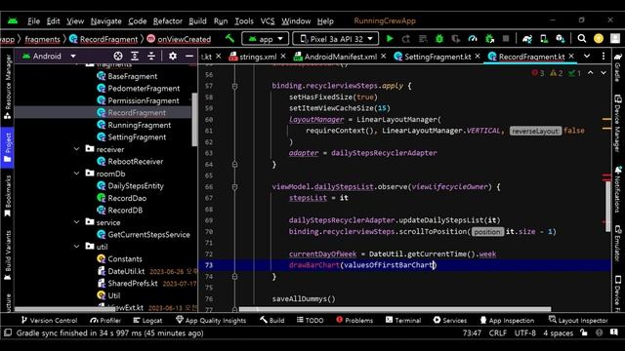The height and width of the screenshot is (351, 625).
Task: Open the Refactor menu
Action: point(167,21)
